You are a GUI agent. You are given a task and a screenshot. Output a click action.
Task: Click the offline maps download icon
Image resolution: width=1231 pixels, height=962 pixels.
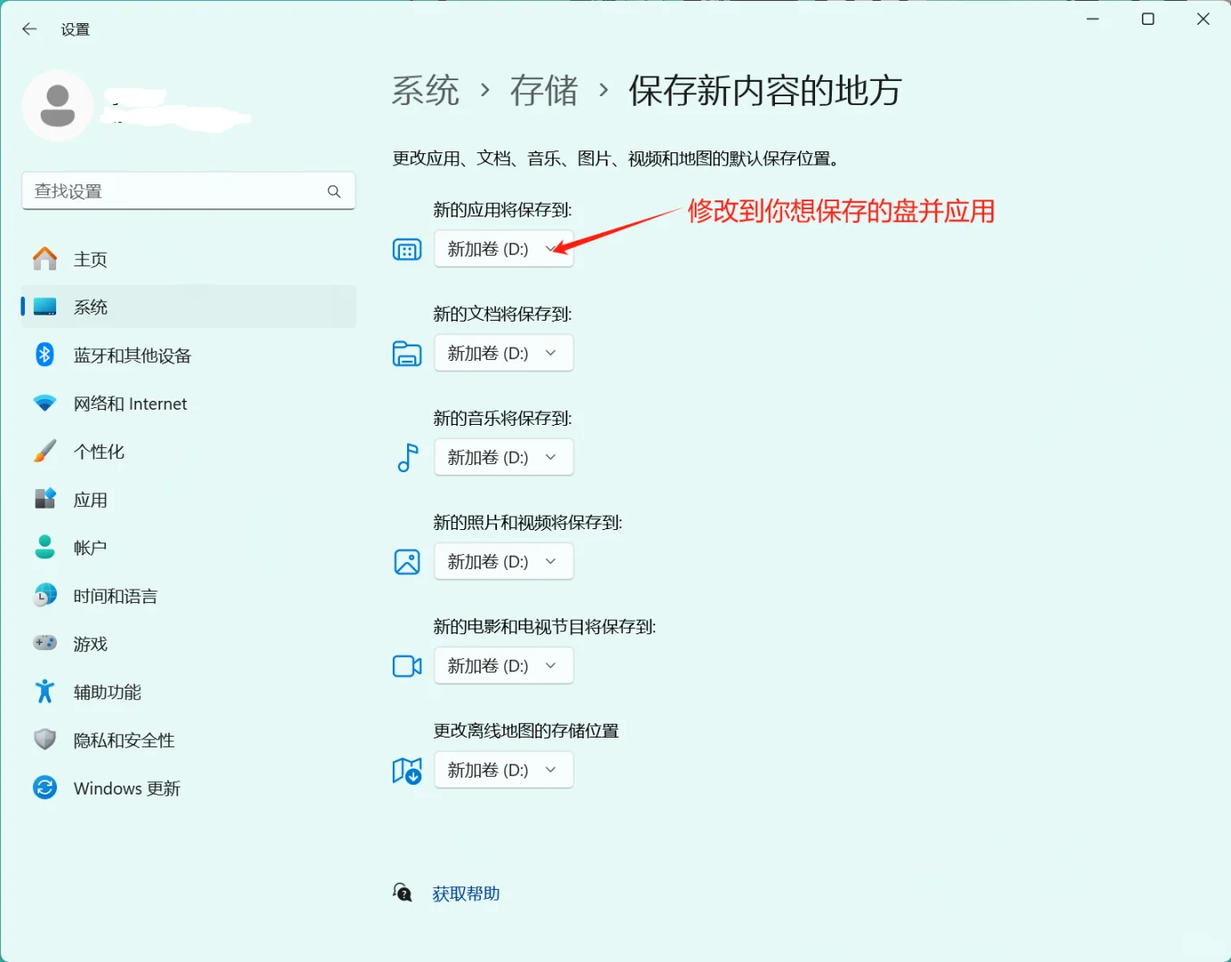pos(407,770)
